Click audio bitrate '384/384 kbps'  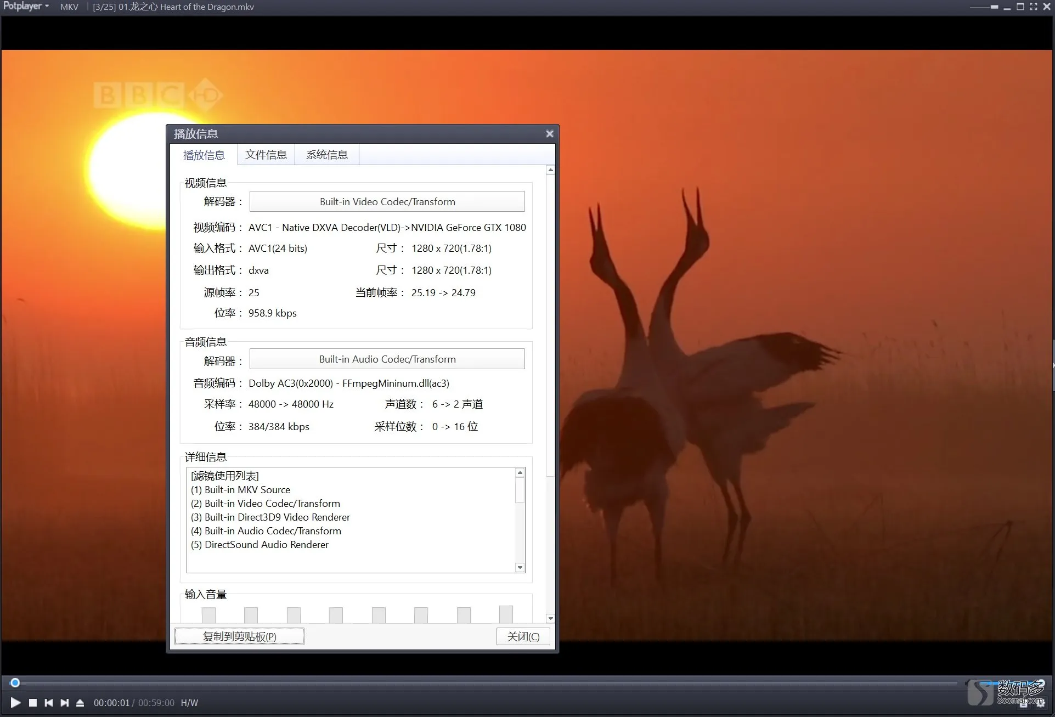tap(279, 426)
